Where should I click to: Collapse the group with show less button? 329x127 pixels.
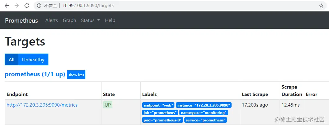tap(76, 75)
